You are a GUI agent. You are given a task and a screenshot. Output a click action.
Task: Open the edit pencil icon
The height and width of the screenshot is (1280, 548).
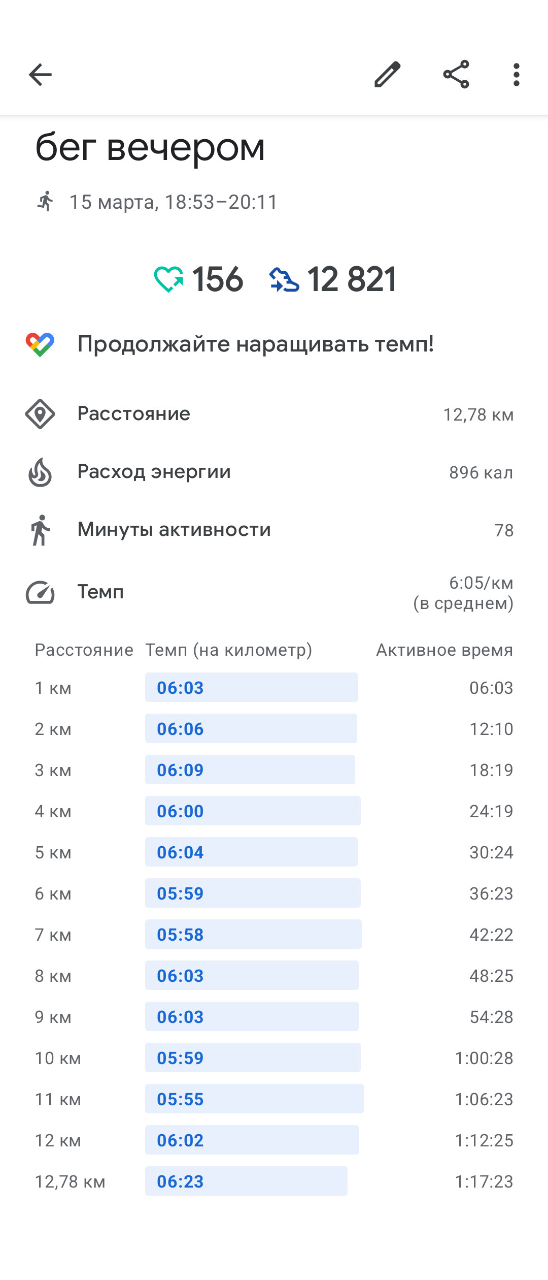pos(388,75)
